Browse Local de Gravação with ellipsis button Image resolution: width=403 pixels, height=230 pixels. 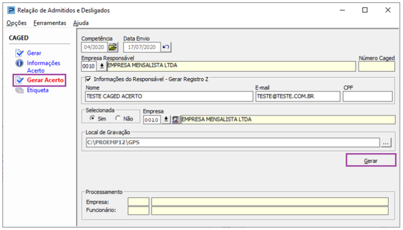click(x=386, y=142)
